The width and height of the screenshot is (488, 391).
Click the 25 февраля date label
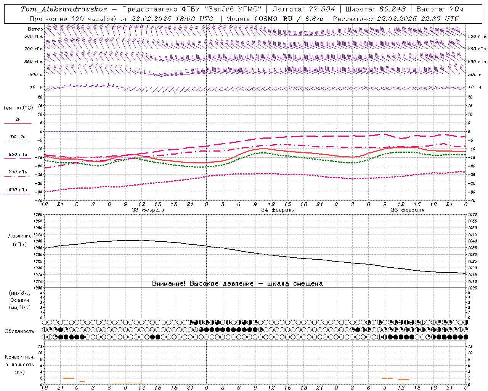(x=408, y=210)
